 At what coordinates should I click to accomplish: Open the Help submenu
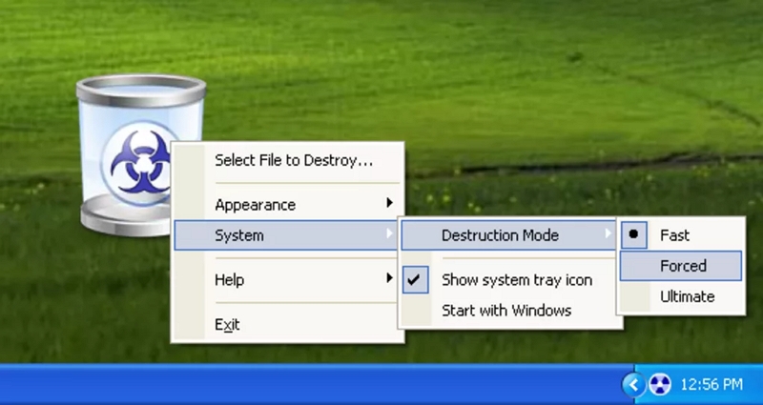tap(288, 279)
